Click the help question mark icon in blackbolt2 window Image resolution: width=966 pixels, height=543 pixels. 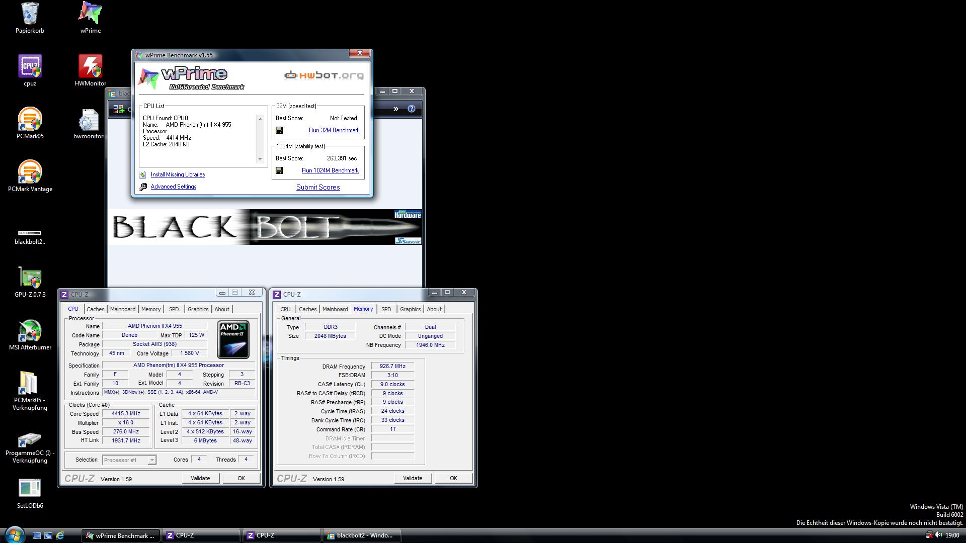tap(412, 109)
